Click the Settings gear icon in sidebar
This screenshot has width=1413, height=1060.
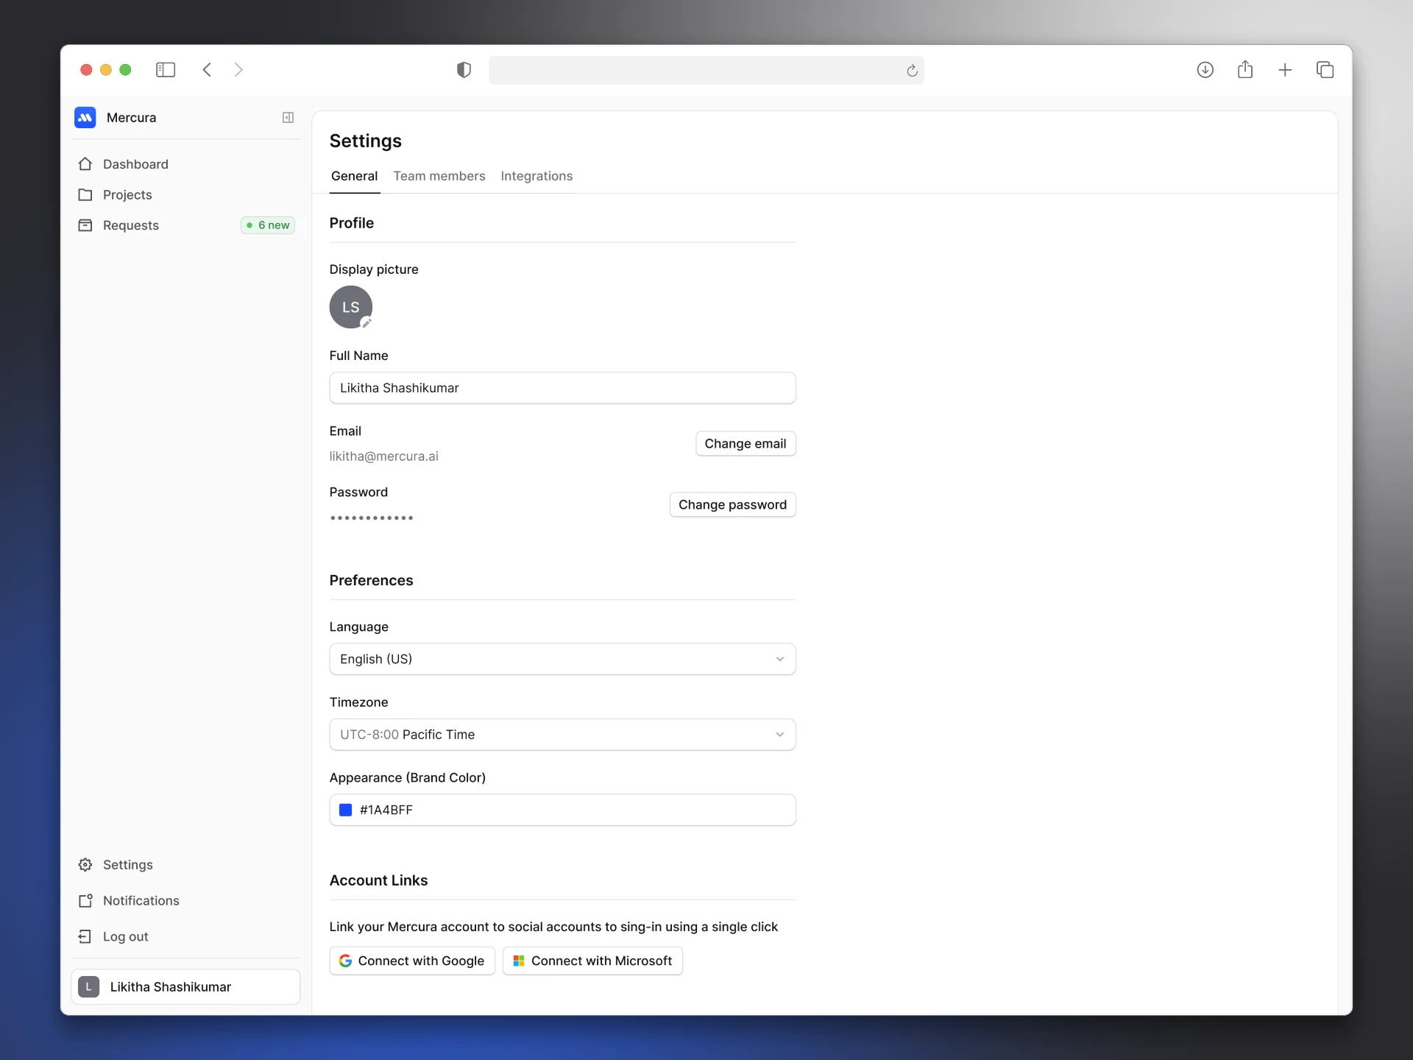click(85, 864)
